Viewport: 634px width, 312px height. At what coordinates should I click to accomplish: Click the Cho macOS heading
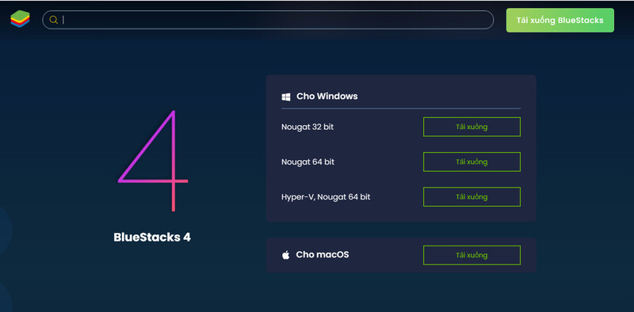click(x=323, y=255)
